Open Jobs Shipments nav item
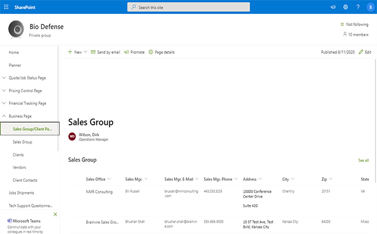This screenshot has height=234, width=377. 22,193
